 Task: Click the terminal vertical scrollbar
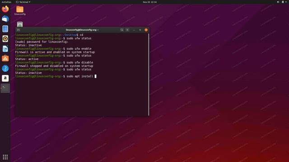tap(149, 74)
